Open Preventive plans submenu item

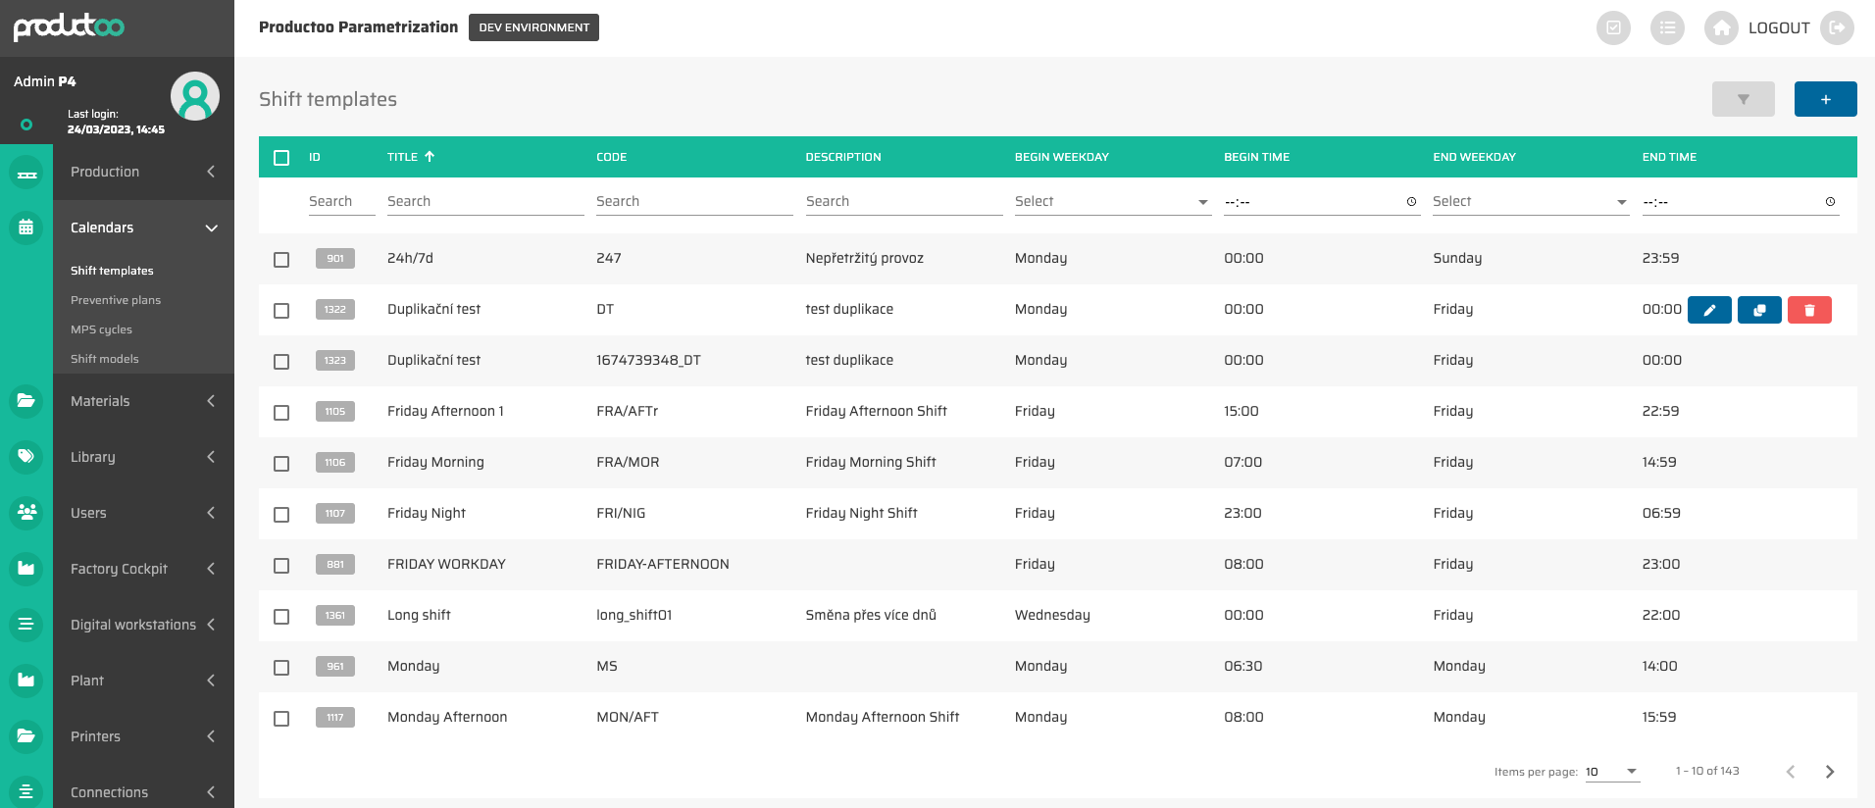click(116, 300)
